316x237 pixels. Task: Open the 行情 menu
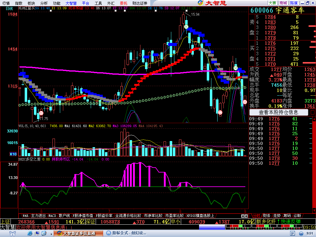[x=6, y=3]
